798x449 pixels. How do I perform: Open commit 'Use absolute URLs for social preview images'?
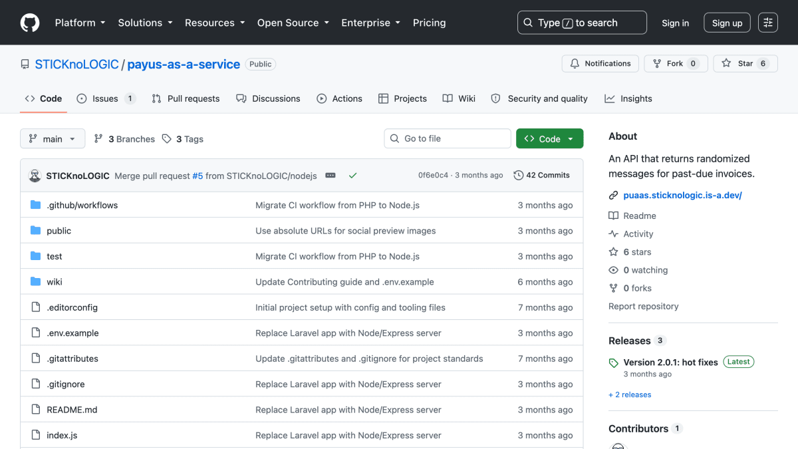(x=346, y=231)
